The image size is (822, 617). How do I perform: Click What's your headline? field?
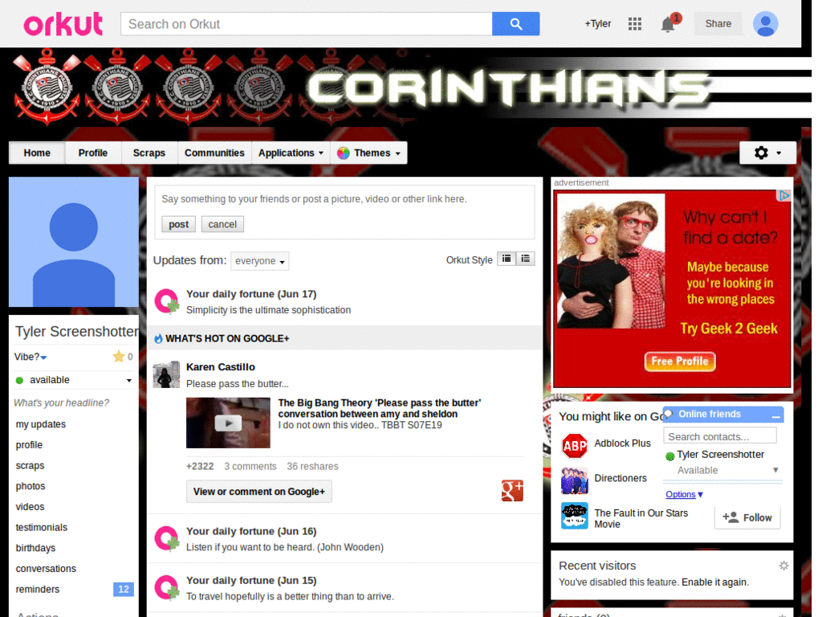point(61,403)
